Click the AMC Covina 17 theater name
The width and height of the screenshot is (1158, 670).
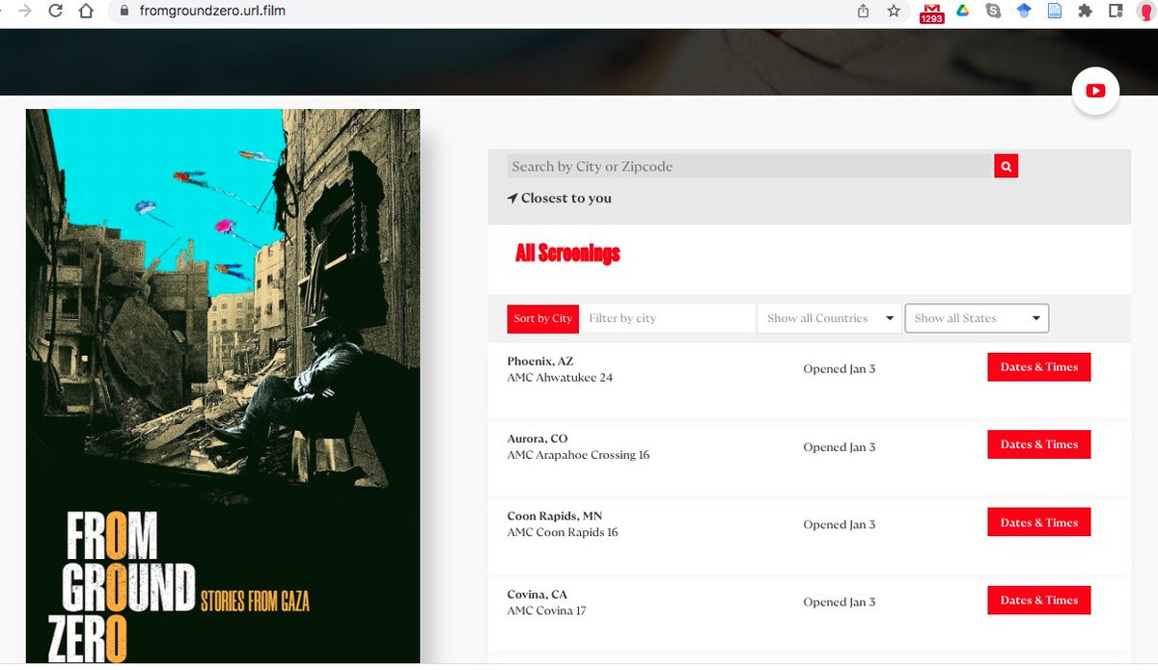tap(546, 611)
